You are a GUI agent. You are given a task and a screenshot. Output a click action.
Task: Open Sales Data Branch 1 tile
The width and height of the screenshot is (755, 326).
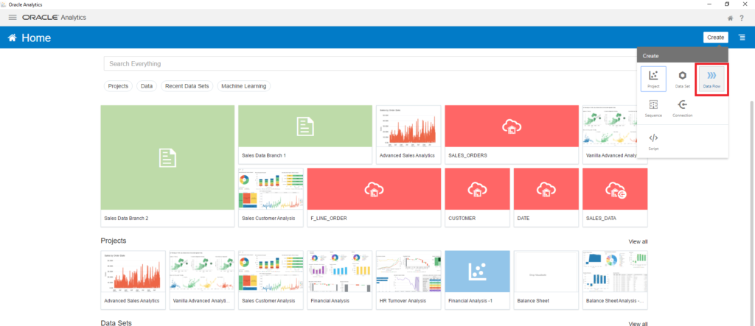(305, 135)
